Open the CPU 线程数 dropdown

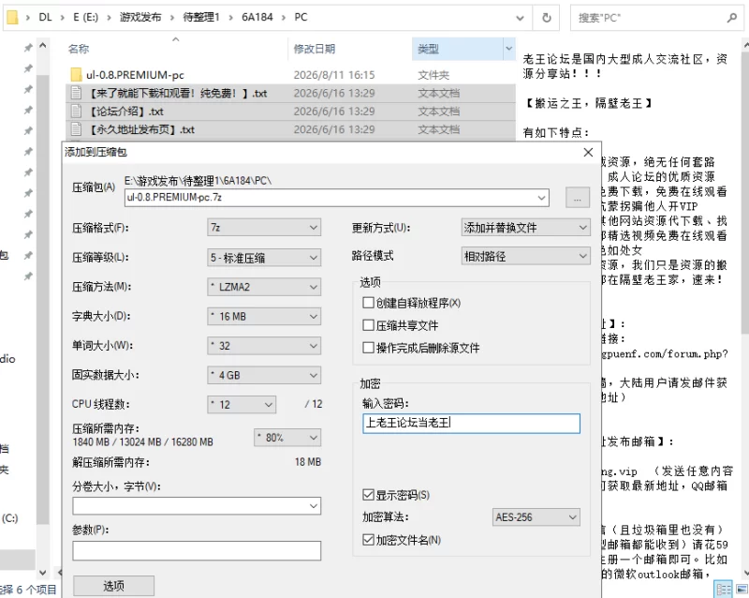[x=242, y=405]
